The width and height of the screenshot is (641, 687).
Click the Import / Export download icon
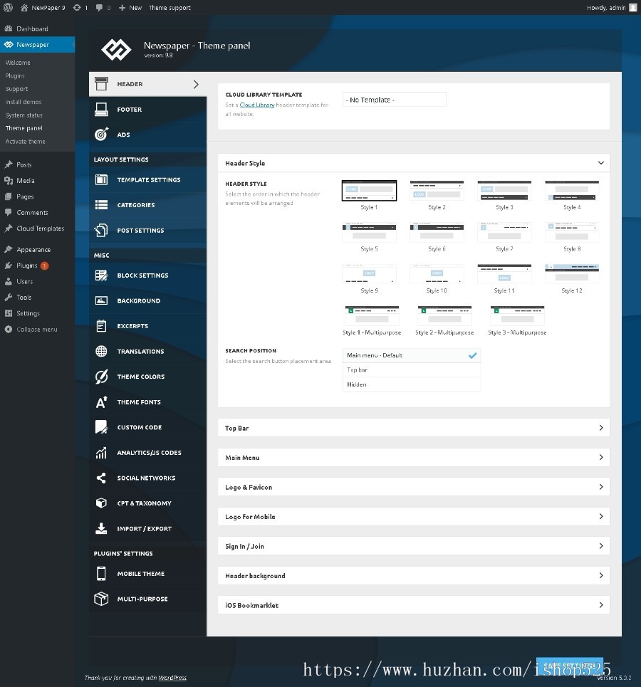click(x=102, y=529)
